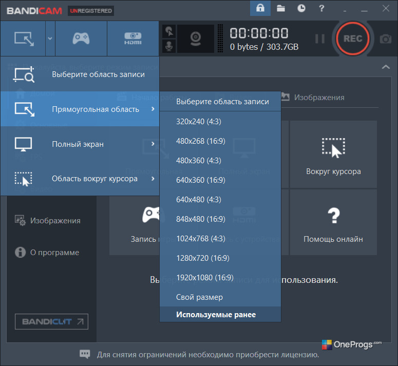Open the output folder icon

coord(281,8)
